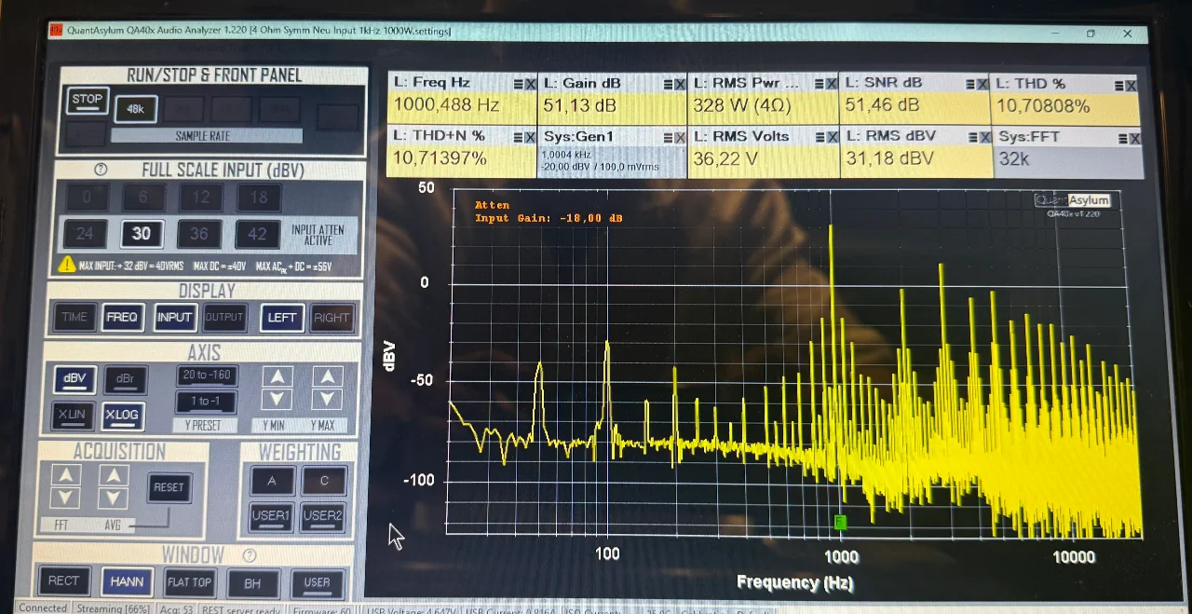Increase AVG count with the up arrow
Image resolution: width=1192 pixels, height=614 pixels.
(114, 475)
